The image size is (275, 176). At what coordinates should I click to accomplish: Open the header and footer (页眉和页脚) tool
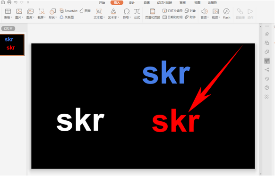[x=153, y=14]
